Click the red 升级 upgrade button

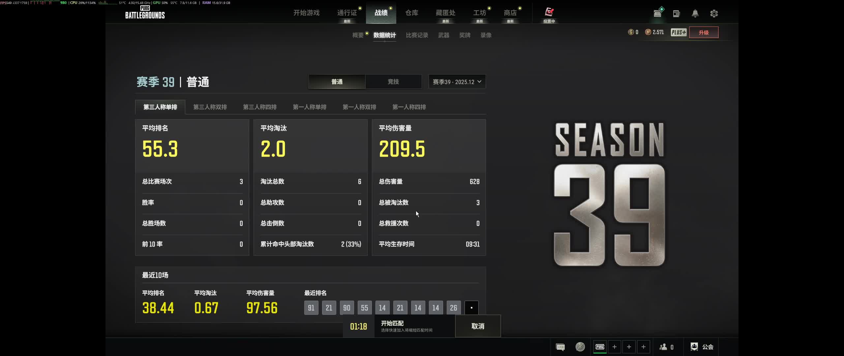point(704,32)
